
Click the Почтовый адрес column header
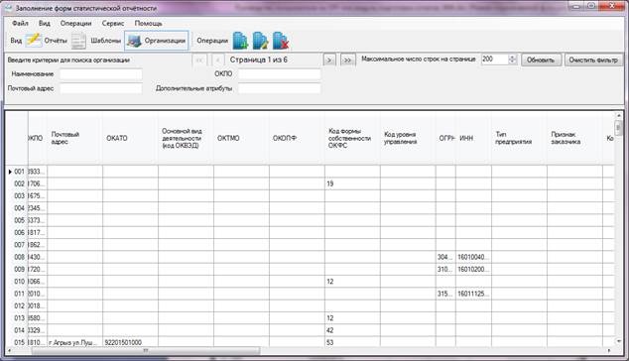[x=74, y=138]
